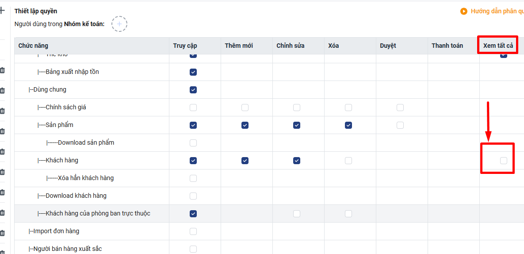The width and height of the screenshot is (524, 254).
Task: Click the Xem tất cả column header
Action: [x=498, y=46]
